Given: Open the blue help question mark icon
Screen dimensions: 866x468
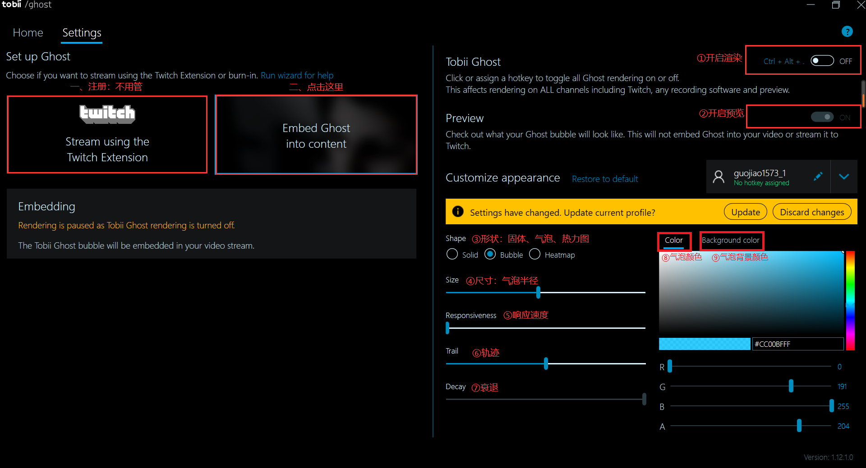Looking at the screenshot, I should pos(847,32).
